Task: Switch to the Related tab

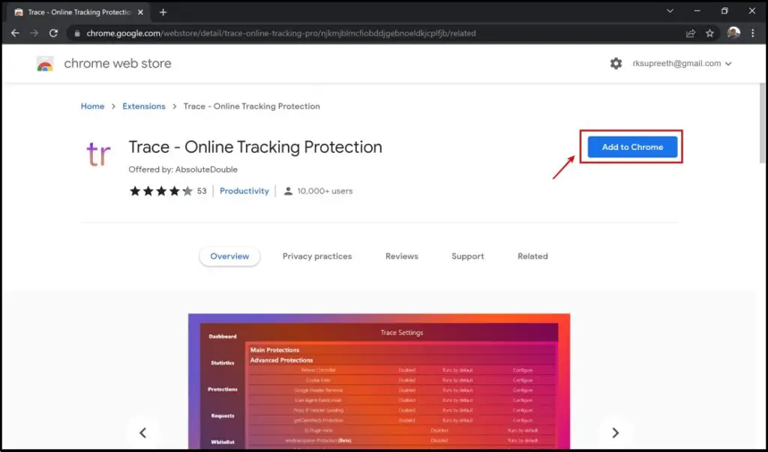Action: click(533, 256)
